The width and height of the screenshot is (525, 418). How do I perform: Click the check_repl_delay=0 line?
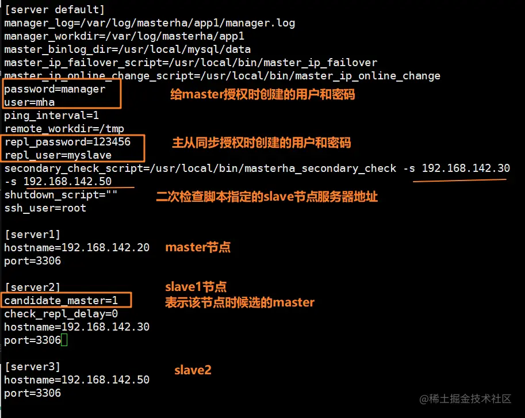[x=61, y=314]
